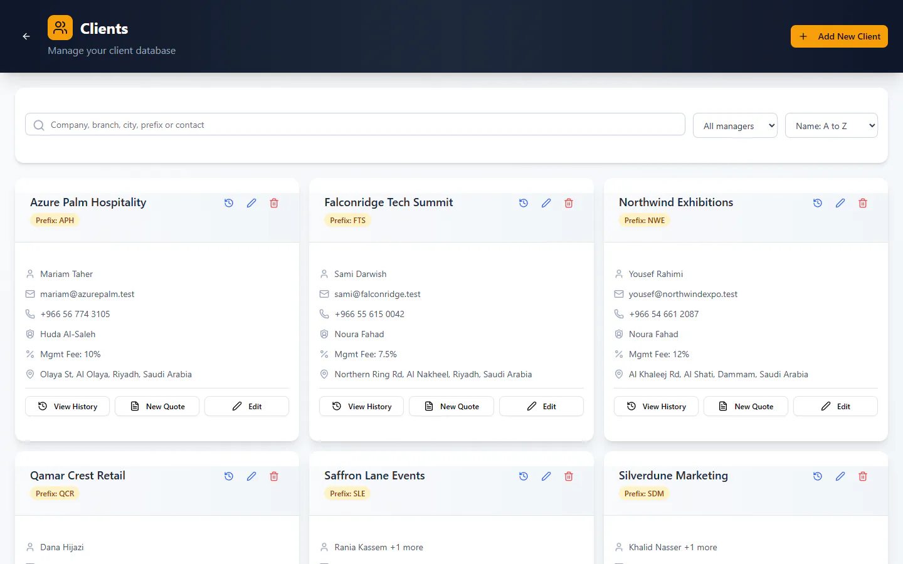Viewport: 903px width, 564px height.
Task: Show history icon on Northwind Exhibitions header
Action: tap(818, 203)
